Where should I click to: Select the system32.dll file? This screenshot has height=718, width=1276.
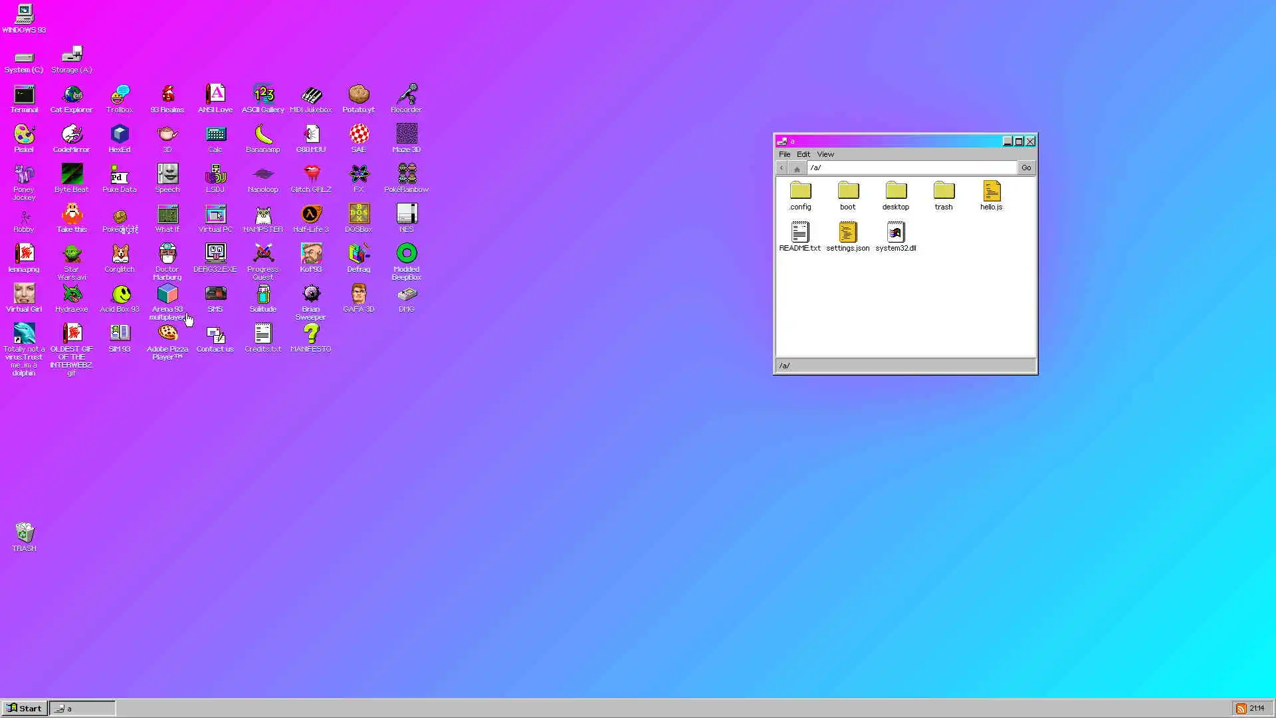(x=895, y=233)
